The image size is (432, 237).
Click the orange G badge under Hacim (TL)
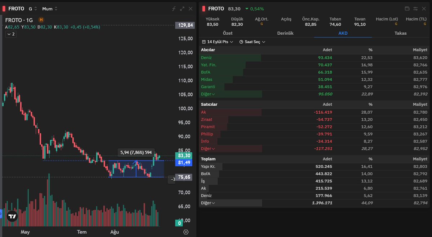(x=424, y=24)
